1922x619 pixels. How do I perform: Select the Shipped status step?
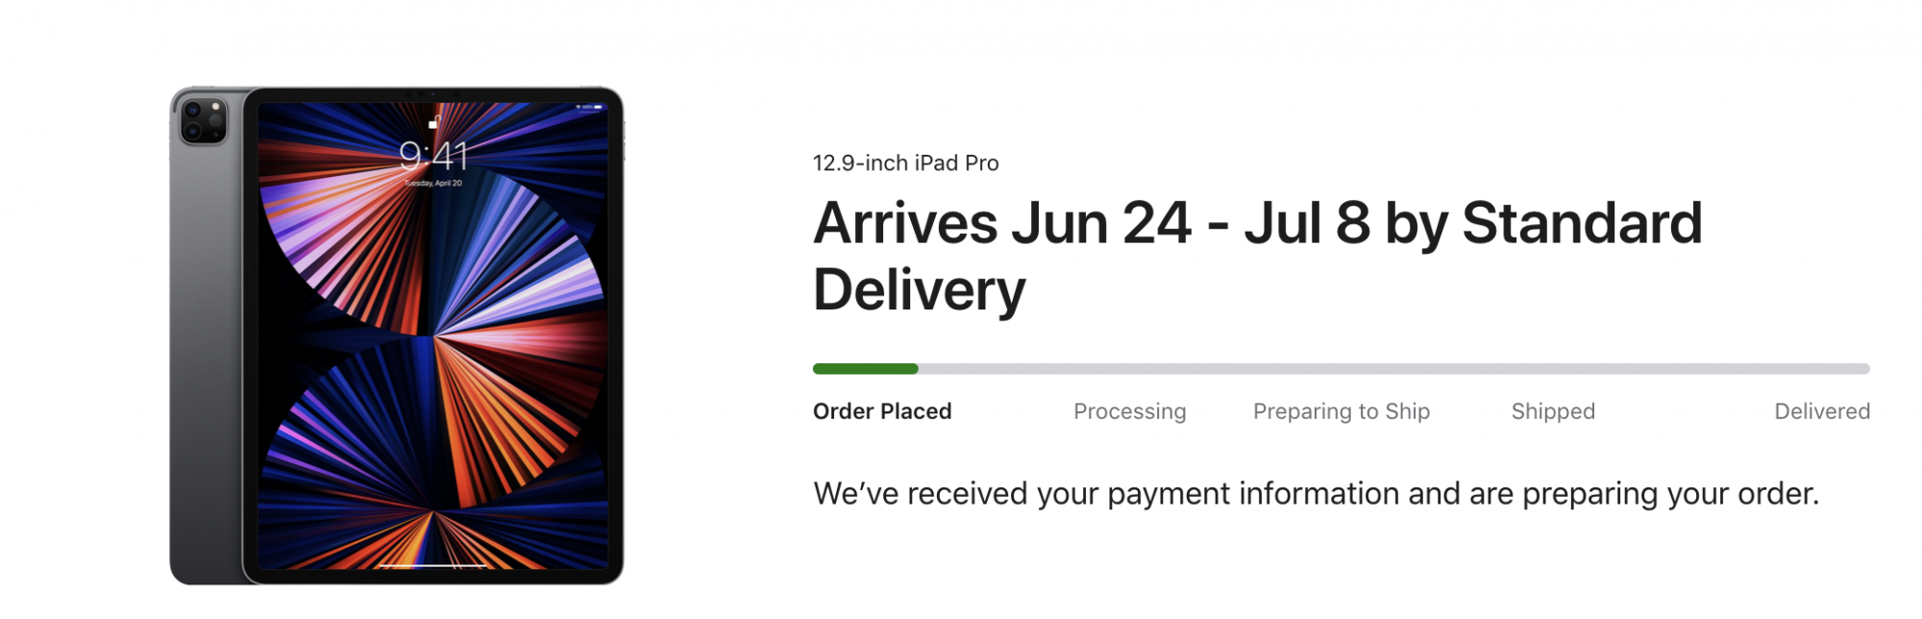coord(1553,411)
